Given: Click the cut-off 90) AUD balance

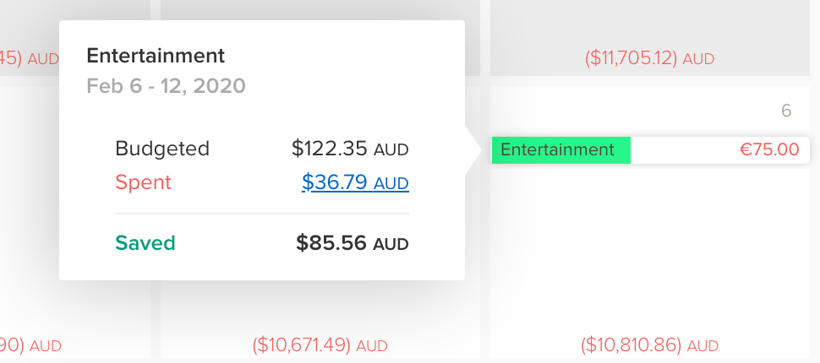Looking at the screenshot, I should tap(30, 345).
